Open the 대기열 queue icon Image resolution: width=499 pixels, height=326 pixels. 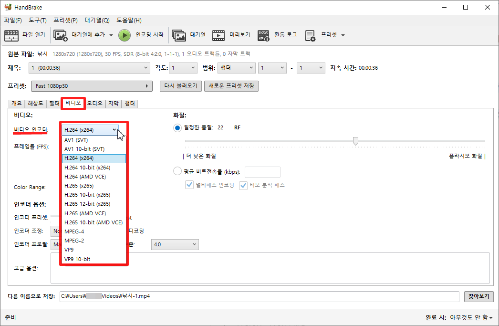click(179, 35)
